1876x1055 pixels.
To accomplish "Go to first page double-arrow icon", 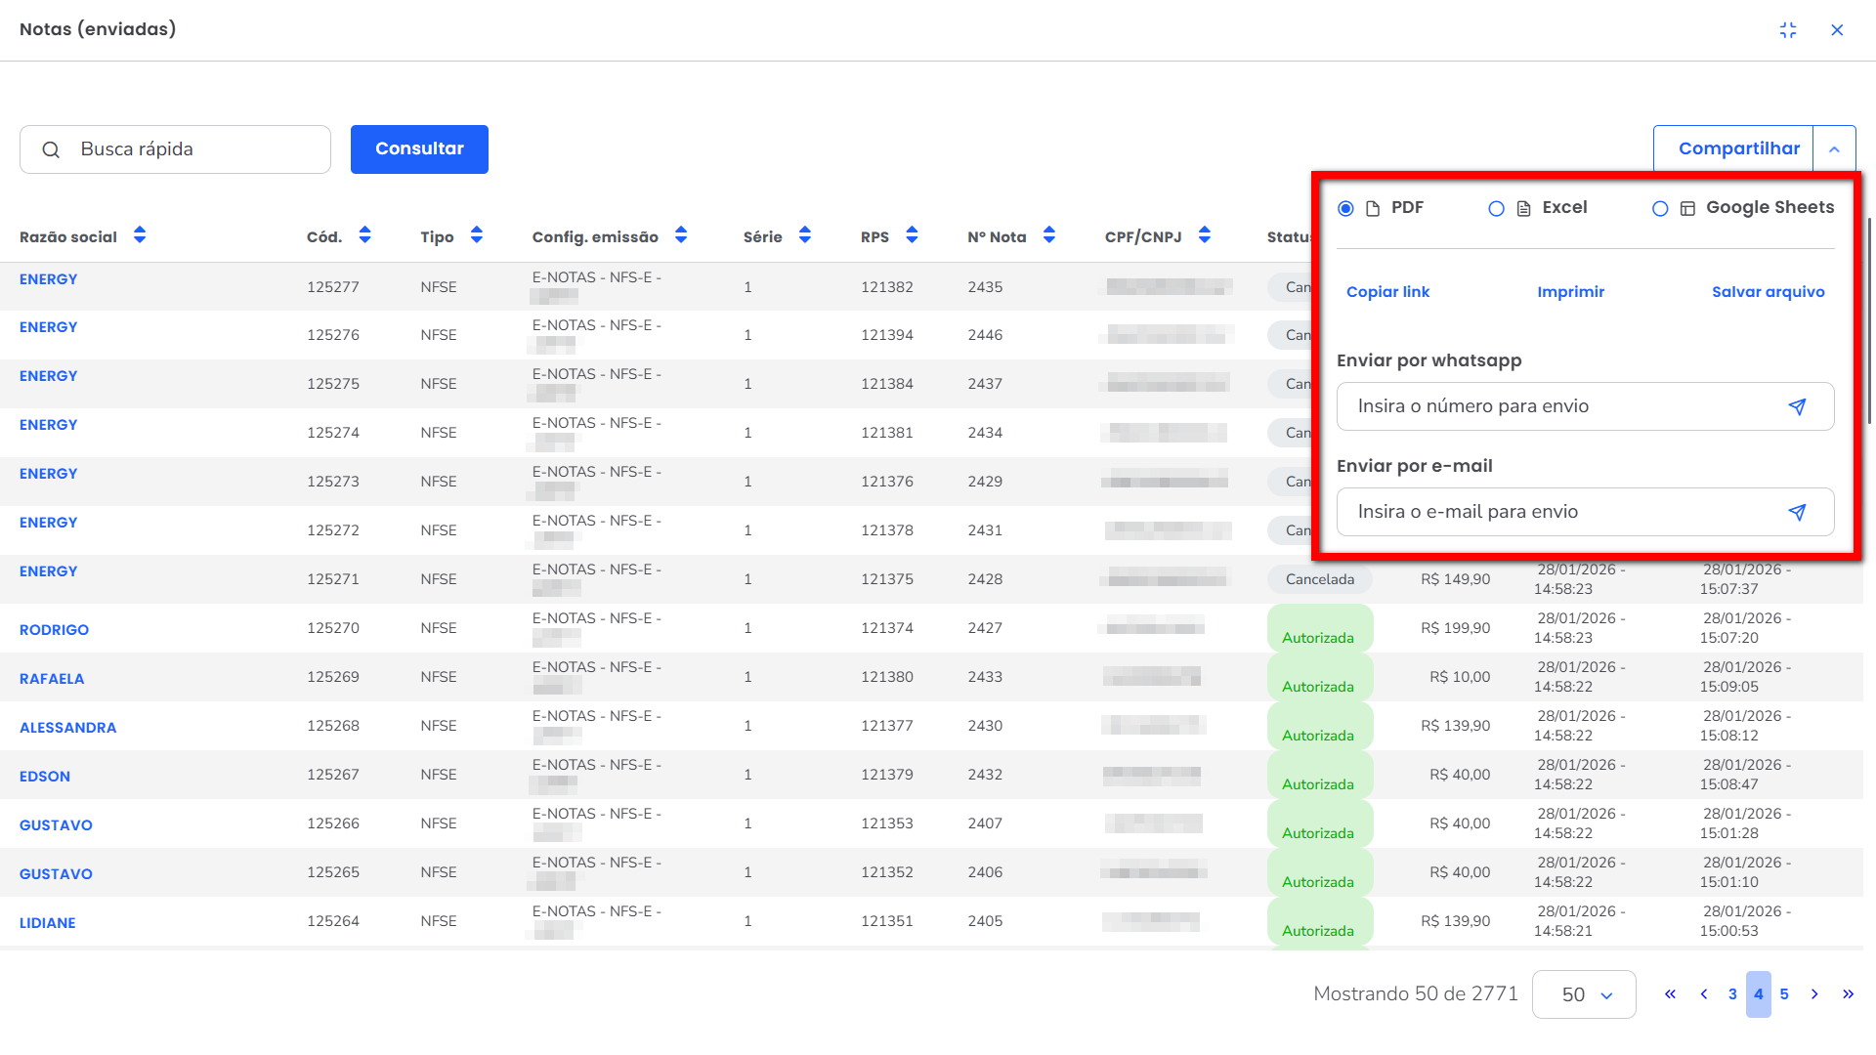I will [x=1670, y=994].
